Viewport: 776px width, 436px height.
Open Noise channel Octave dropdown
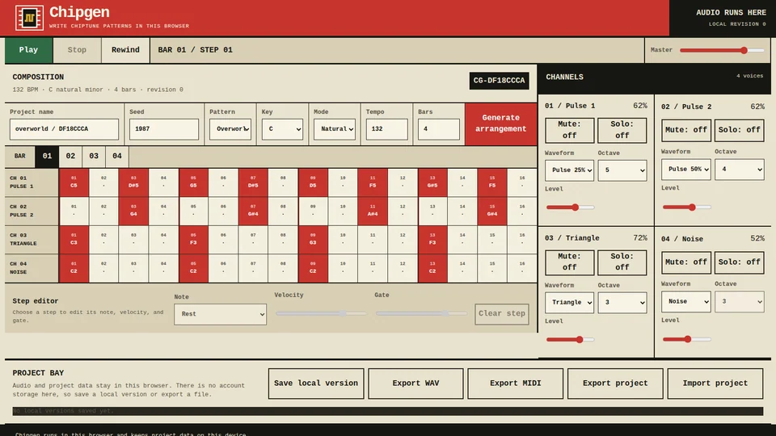740,301
